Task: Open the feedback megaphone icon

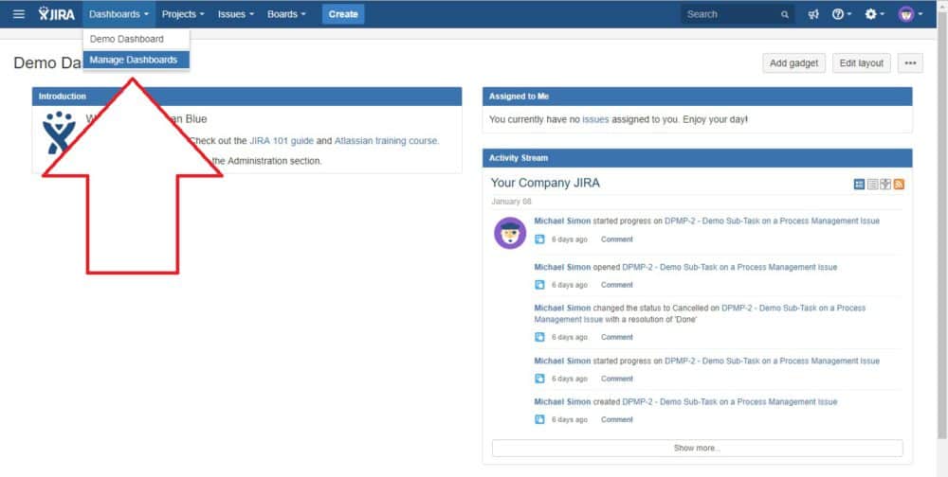Action: coord(813,14)
